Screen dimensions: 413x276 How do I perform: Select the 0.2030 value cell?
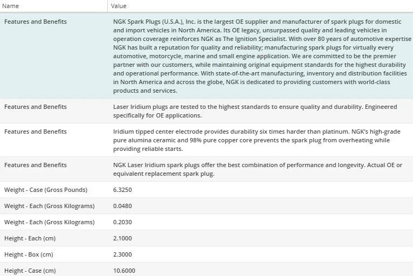coord(122,222)
